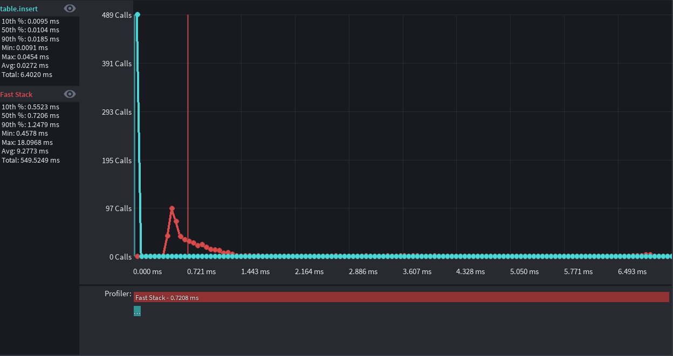Toggle visibility of table.insert series
This screenshot has width=673, height=356.
[x=70, y=8]
